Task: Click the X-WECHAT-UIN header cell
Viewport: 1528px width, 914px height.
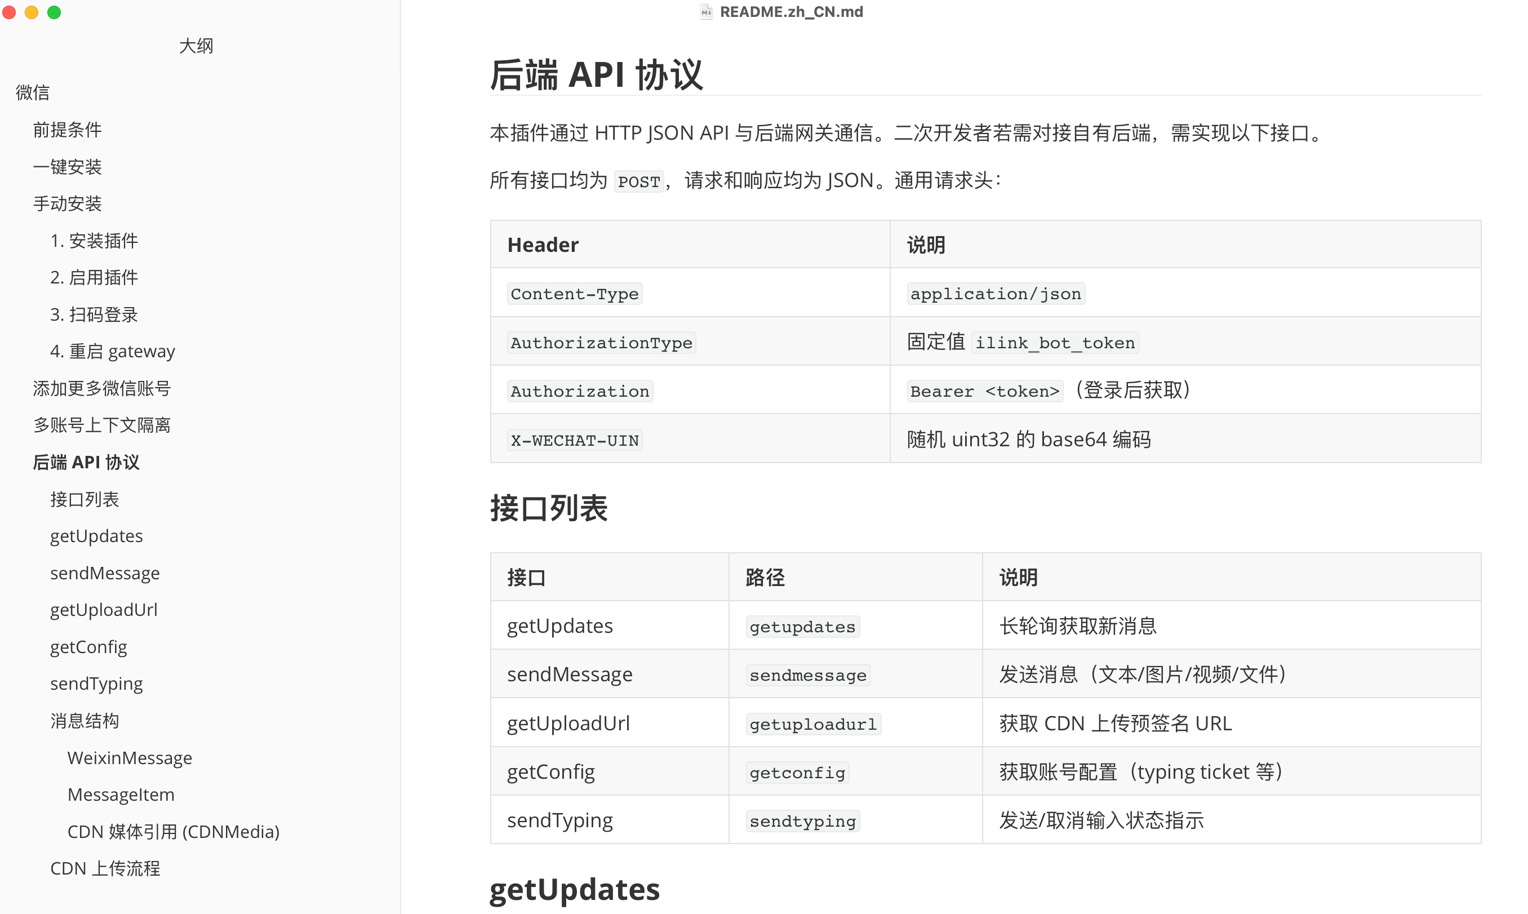Action: click(574, 440)
